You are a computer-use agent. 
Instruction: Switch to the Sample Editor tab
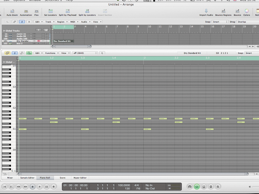27,178
